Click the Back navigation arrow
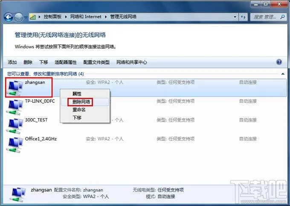Image resolution: width=290 pixels, height=206 pixels. click(x=9, y=17)
